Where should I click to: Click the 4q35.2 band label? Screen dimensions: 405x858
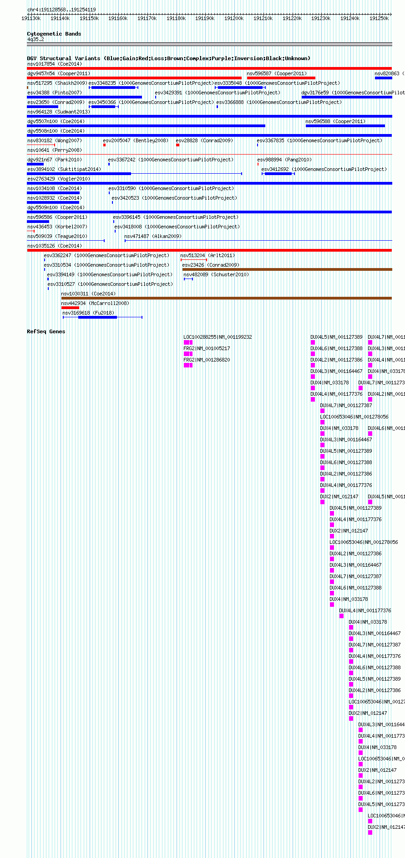point(35,39)
